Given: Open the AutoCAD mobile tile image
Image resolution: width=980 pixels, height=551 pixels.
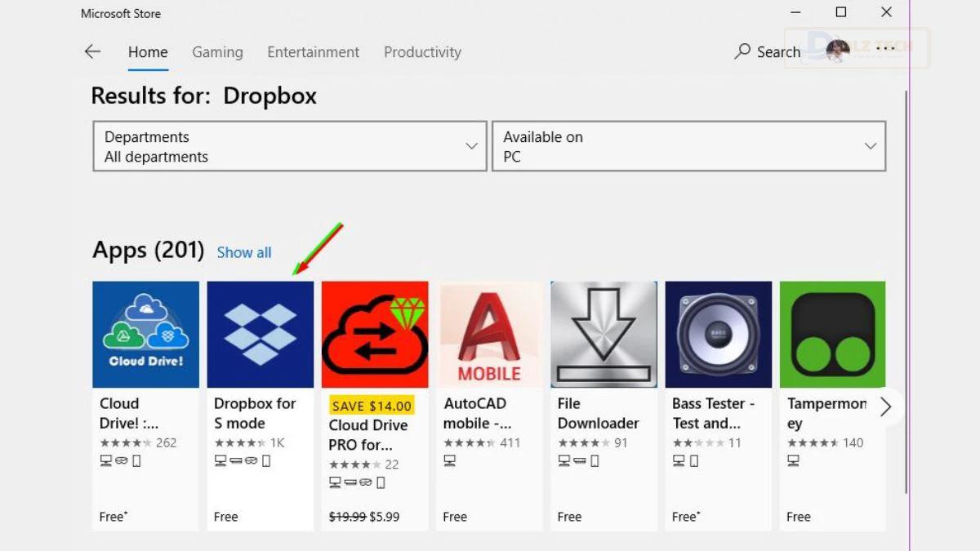Looking at the screenshot, I should [489, 335].
